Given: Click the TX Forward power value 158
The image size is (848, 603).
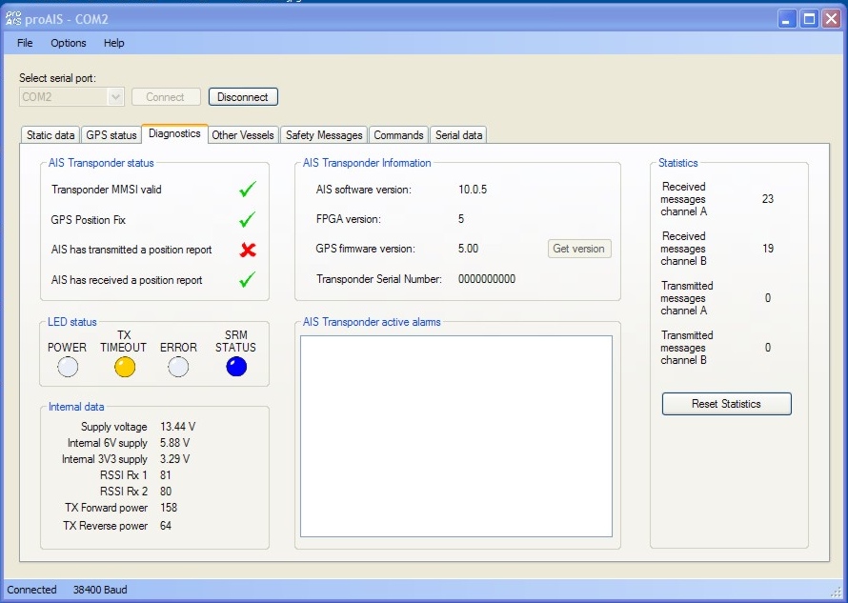Looking at the screenshot, I should coord(169,508).
